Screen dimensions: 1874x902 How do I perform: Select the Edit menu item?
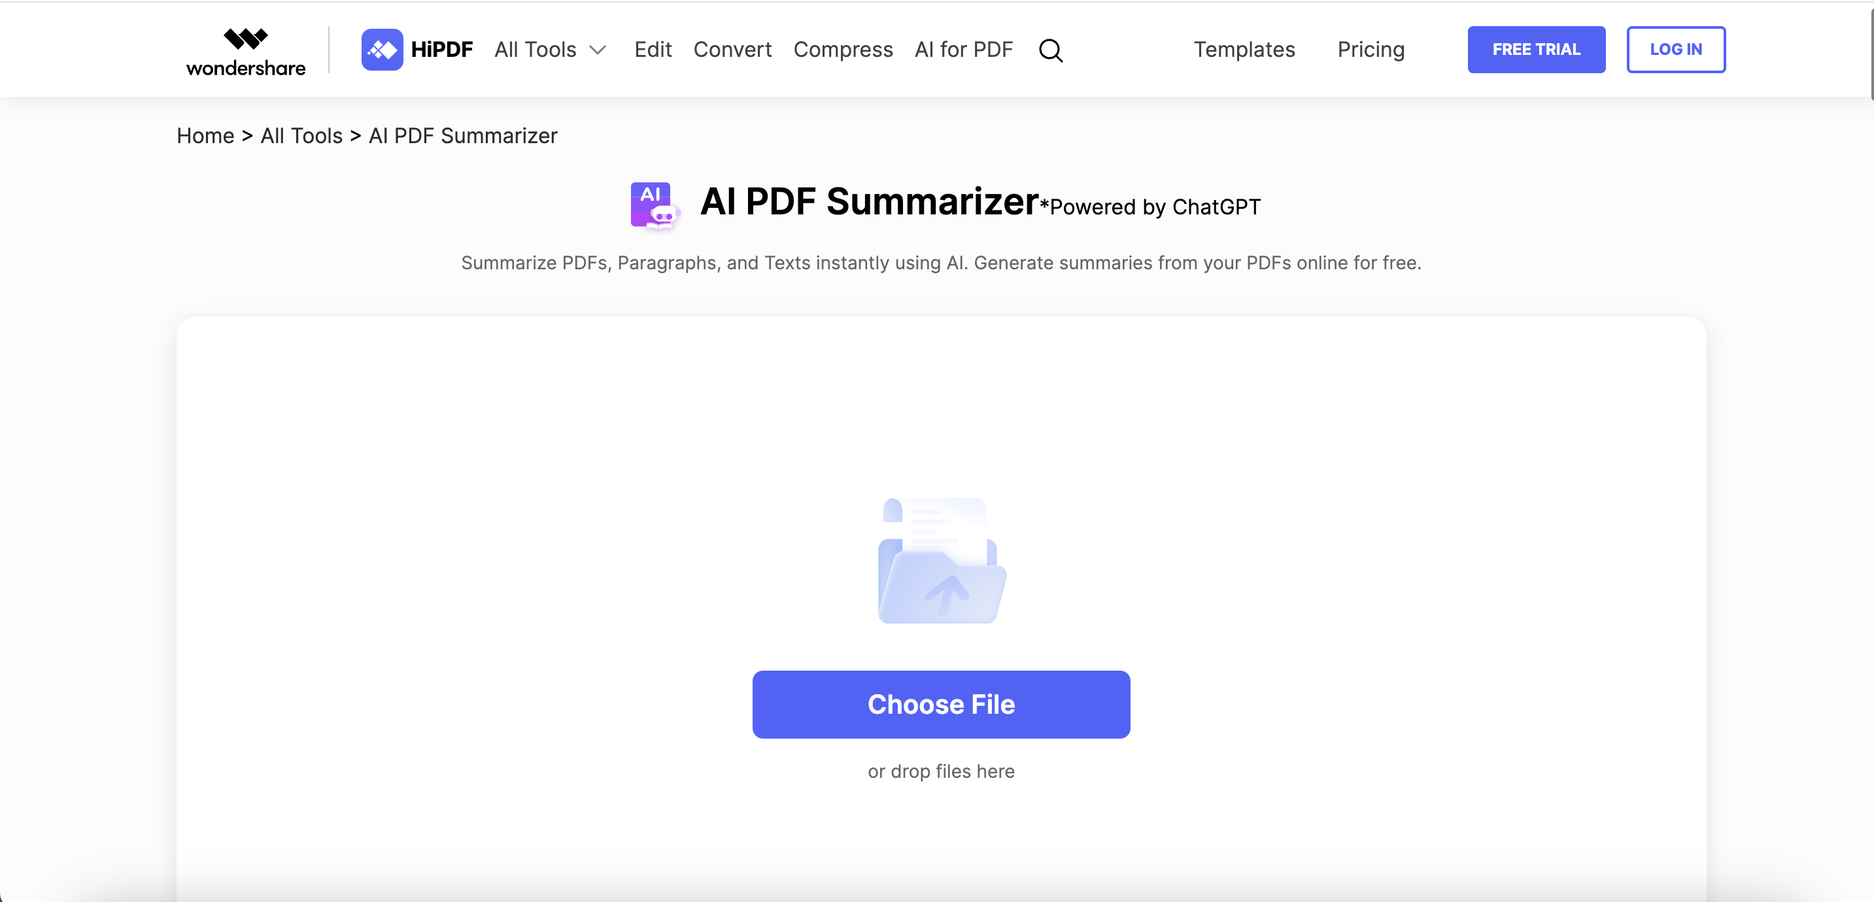point(653,49)
